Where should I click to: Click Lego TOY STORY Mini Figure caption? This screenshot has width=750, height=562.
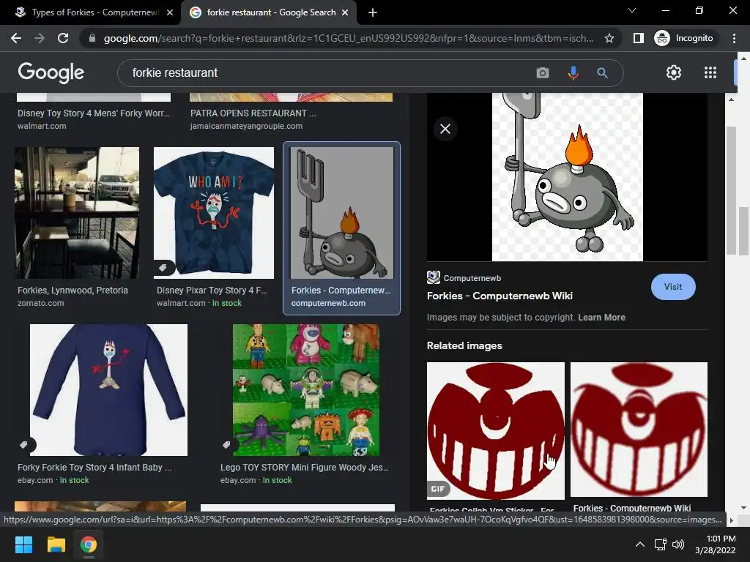(304, 468)
